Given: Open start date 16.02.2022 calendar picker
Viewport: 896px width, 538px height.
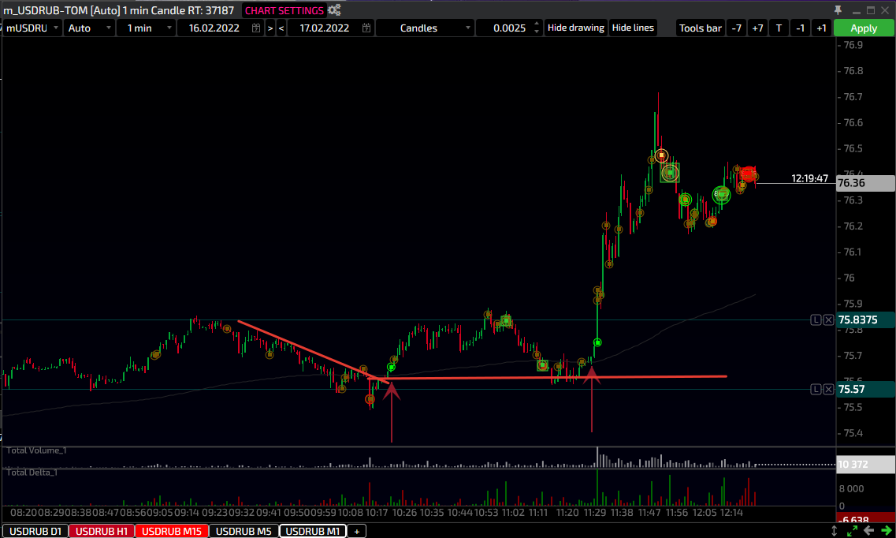Looking at the screenshot, I should coord(255,28).
